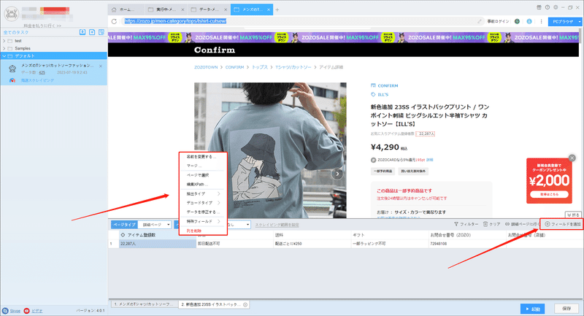The width and height of the screenshot is (584, 316).
Task: Click the ZOZOTOWN breadcrumb link
Action: click(206, 67)
